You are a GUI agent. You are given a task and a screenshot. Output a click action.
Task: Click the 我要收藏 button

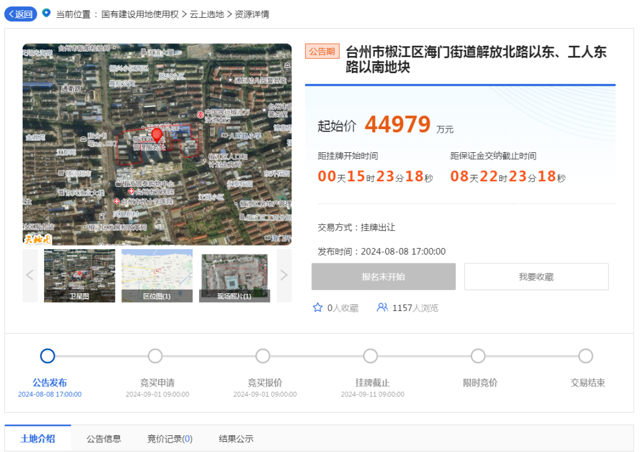tap(536, 277)
